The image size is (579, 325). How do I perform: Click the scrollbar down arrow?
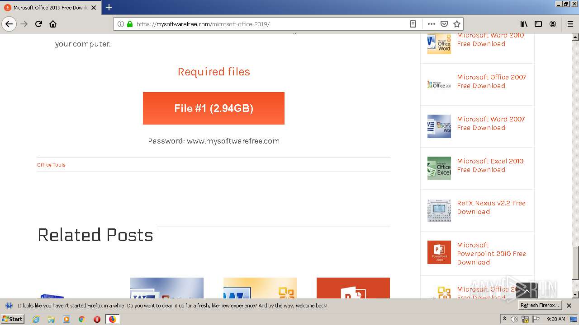coord(575,294)
